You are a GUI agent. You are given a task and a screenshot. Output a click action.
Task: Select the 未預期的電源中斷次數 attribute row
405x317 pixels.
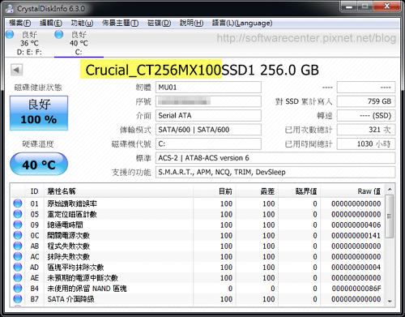pyautogui.click(x=197, y=277)
